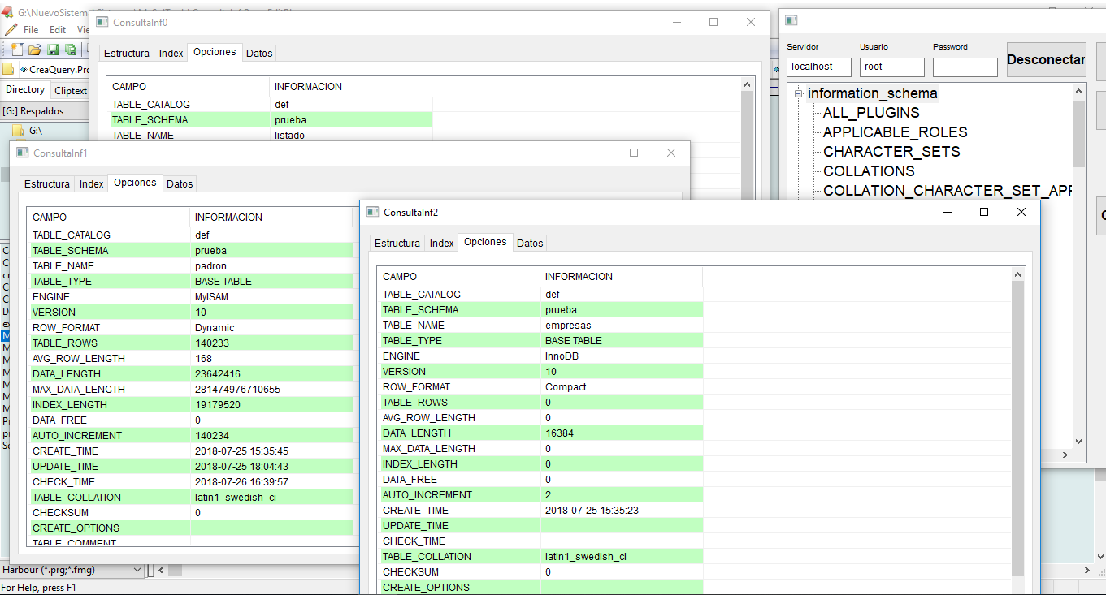
Task: Switch to the Cliptext panel tab
Action: [x=71, y=91]
